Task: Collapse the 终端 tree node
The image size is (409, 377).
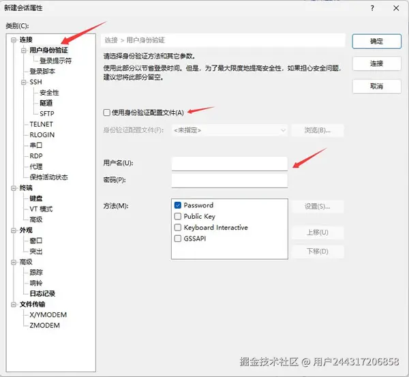Action: [14, 188]
